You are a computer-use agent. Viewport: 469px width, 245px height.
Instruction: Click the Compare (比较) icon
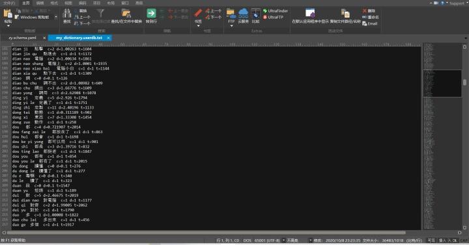pyautogui.click(x=255, y=14)
